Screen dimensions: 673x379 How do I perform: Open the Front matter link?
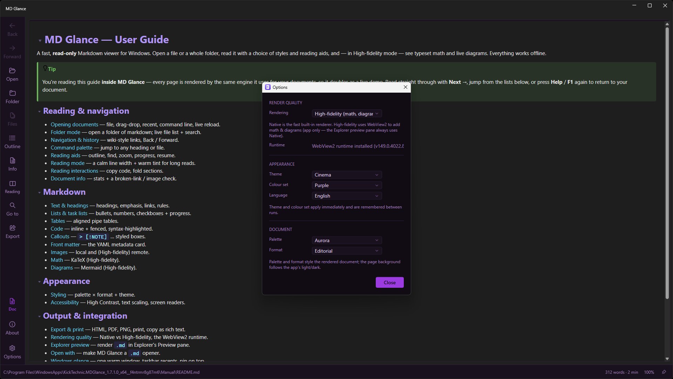(65, 245)
